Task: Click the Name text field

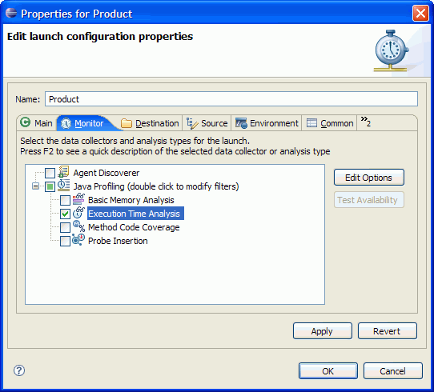Action: pyautogui.click(x=231, y=99)
